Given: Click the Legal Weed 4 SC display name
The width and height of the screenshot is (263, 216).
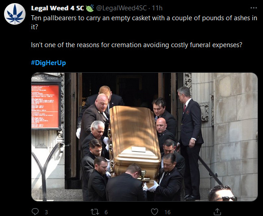Looking at the screenshot, I should click(57, 8).
